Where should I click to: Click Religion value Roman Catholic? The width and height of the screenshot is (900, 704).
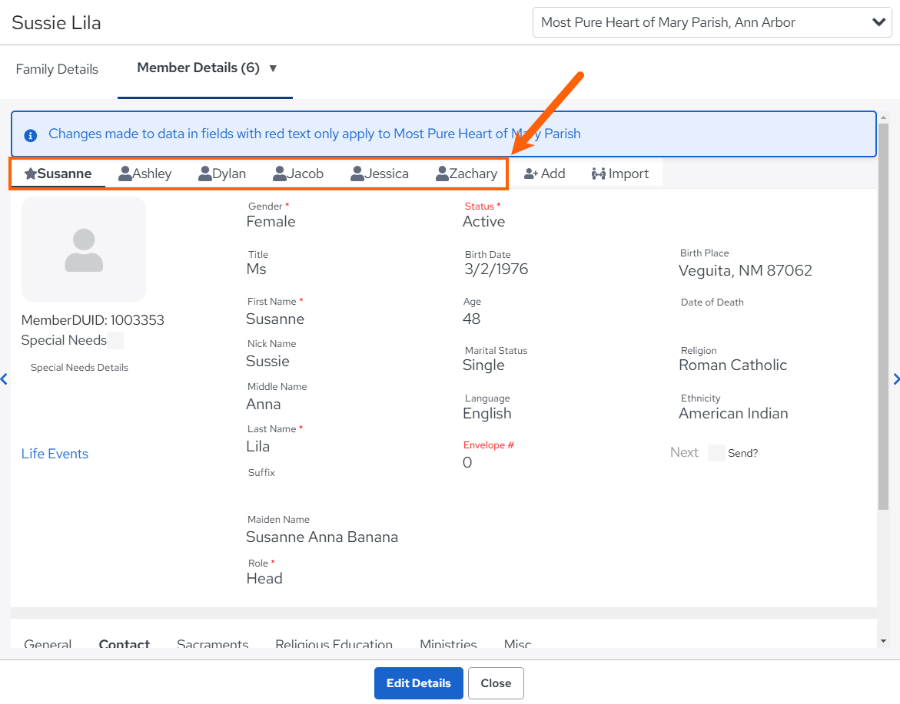pos(732,365)
